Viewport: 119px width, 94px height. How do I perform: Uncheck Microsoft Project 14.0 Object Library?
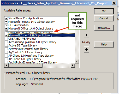click(6, 22)
